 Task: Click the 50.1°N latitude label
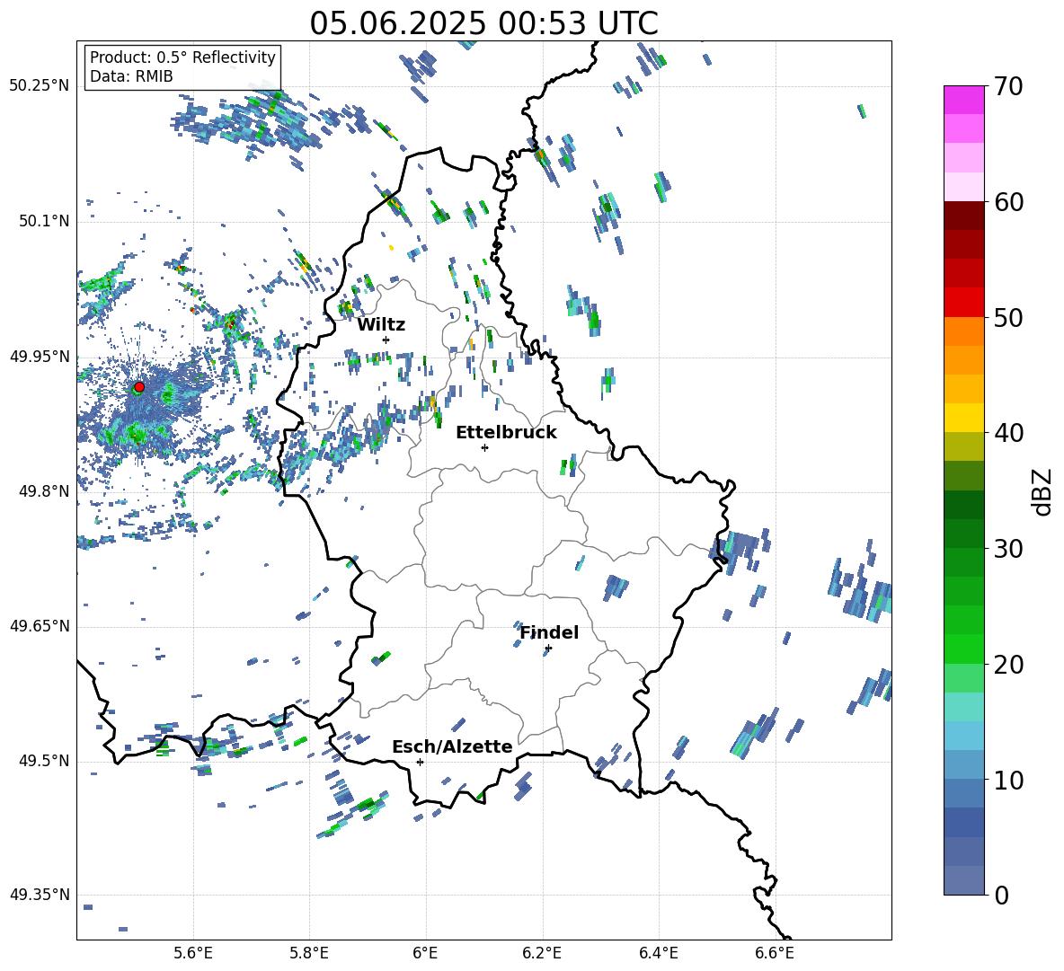click(x=44, y=221)
